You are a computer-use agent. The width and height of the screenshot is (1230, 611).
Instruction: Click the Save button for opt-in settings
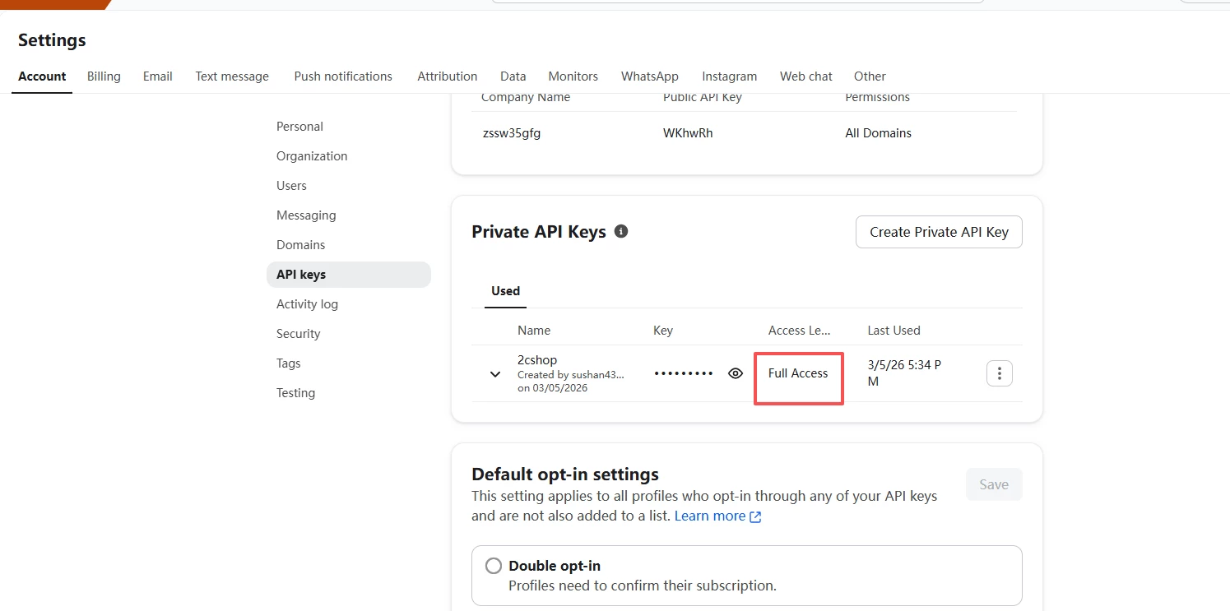point(993,484)
